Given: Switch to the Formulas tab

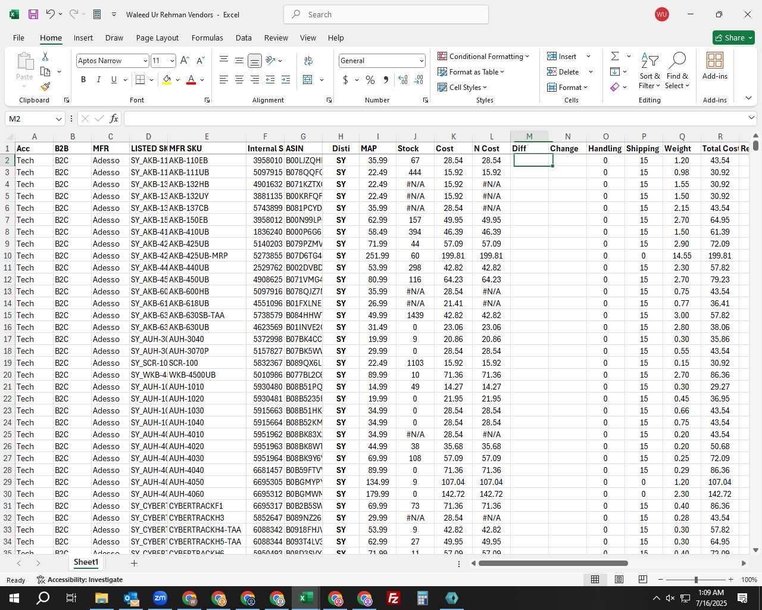Looking at the screenshot, I should pos(207,38).
